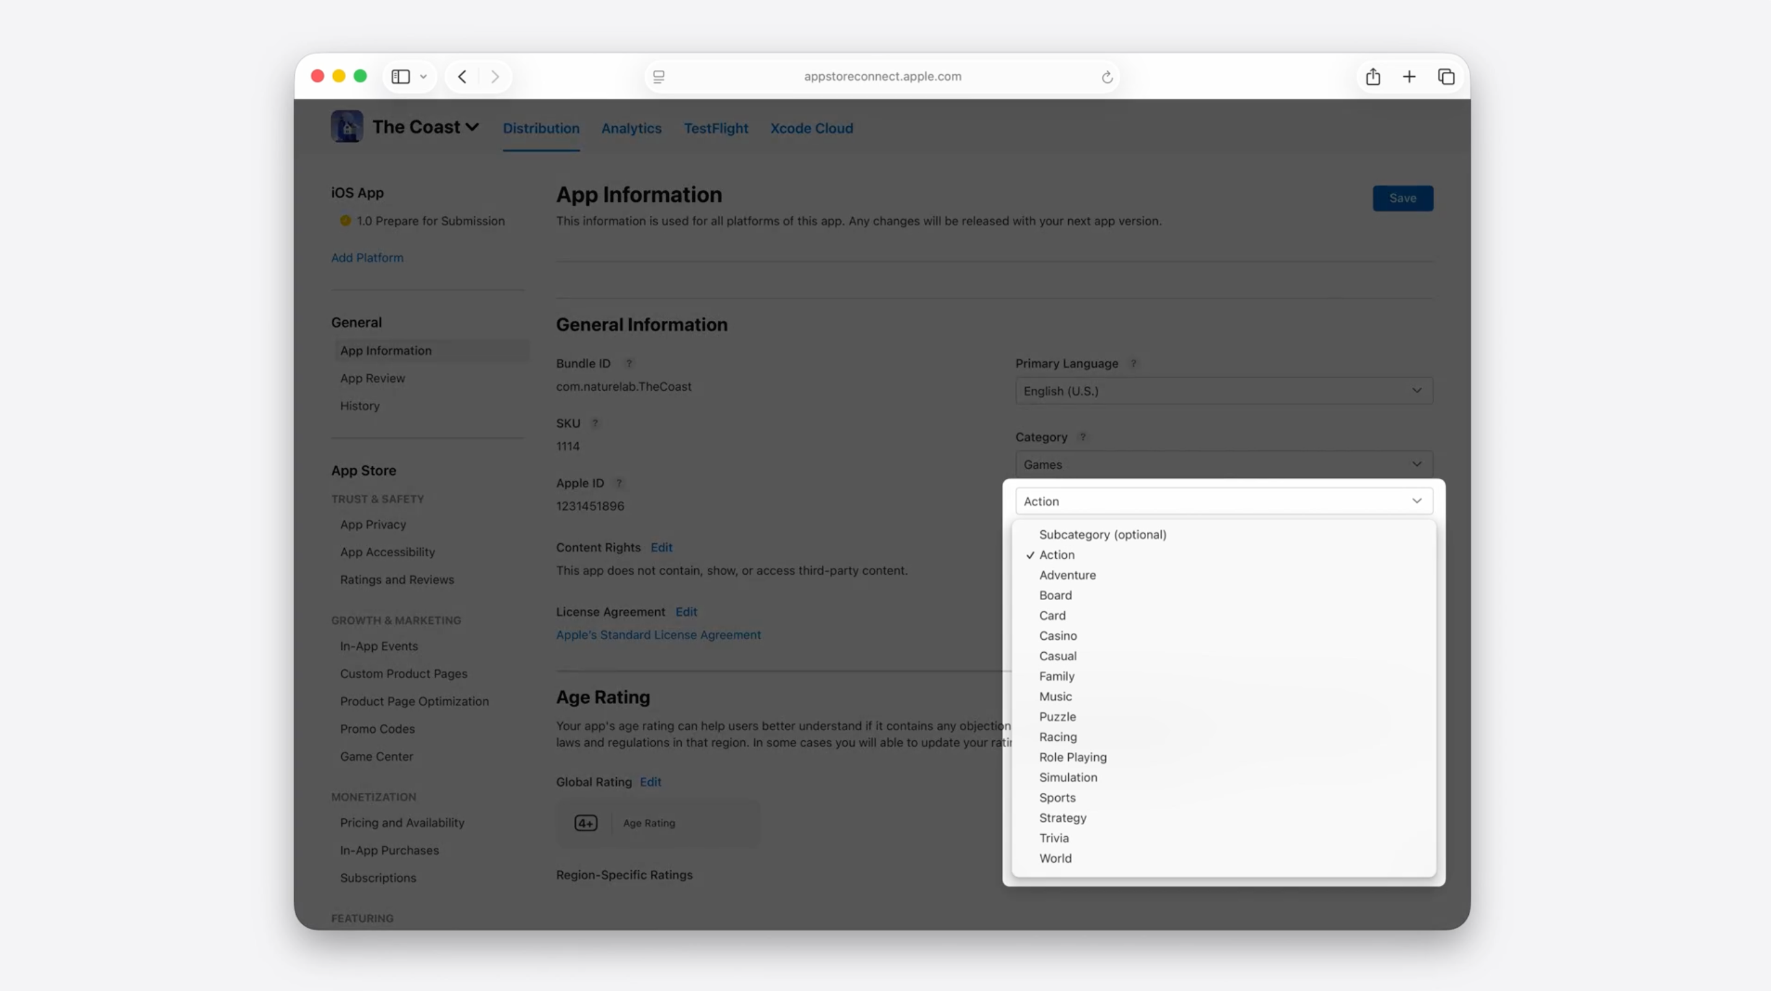Pick the checked Action subcategory option
The width and height of the screenshot is (1771, 991).
(1056, 555)
